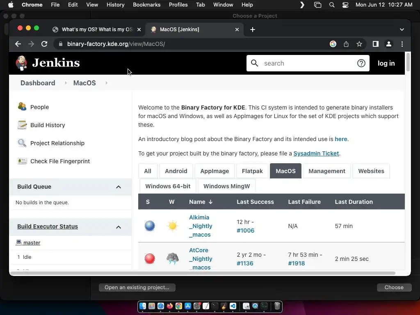This screenshot has height=315, width=420.
Task: Reload the page in Chrome
Action: point(44,44)
